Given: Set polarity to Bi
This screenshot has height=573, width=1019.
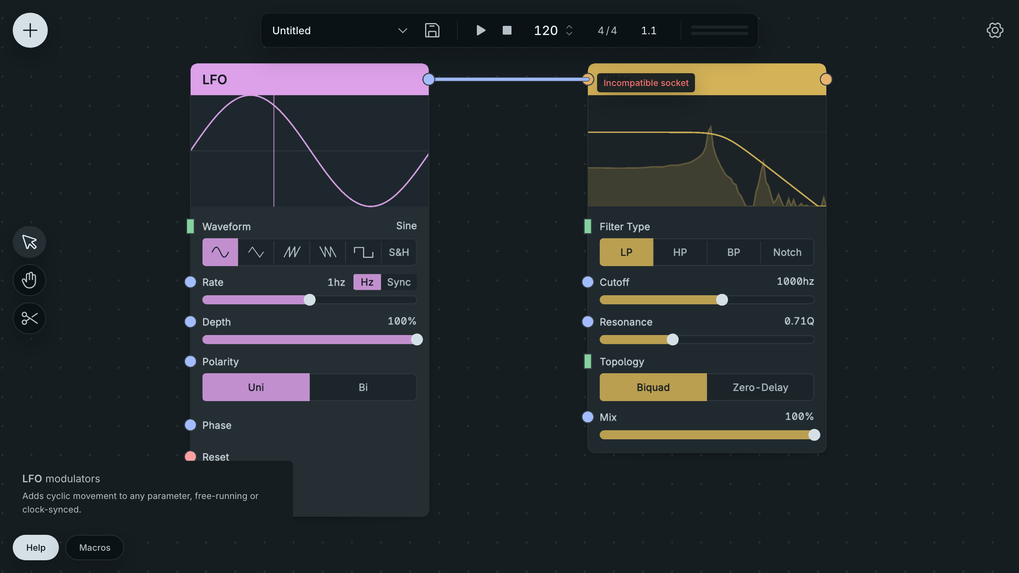Looking at the screenshot, I should [363, 387].
